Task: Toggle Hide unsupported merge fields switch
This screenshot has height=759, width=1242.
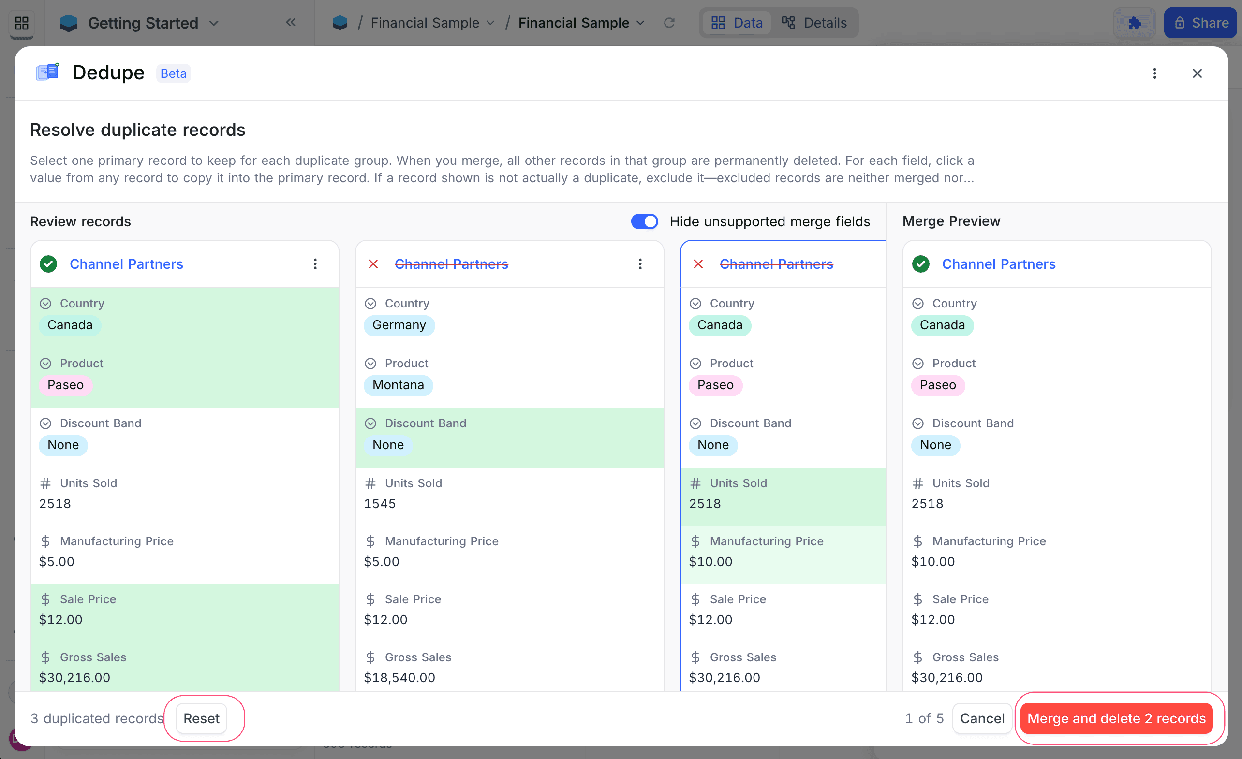Action: (644, 221)
